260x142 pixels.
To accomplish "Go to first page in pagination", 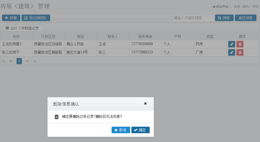I will [x=4, y=61].
